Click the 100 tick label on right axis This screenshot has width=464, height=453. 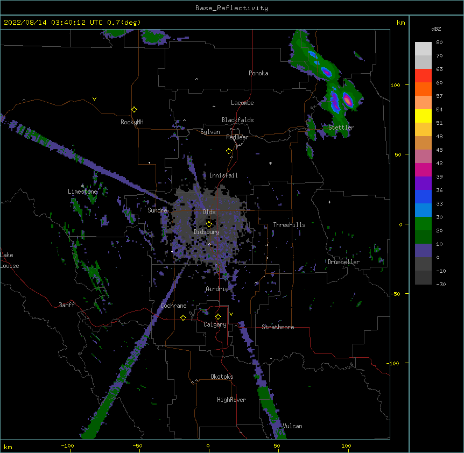[395, 86]
